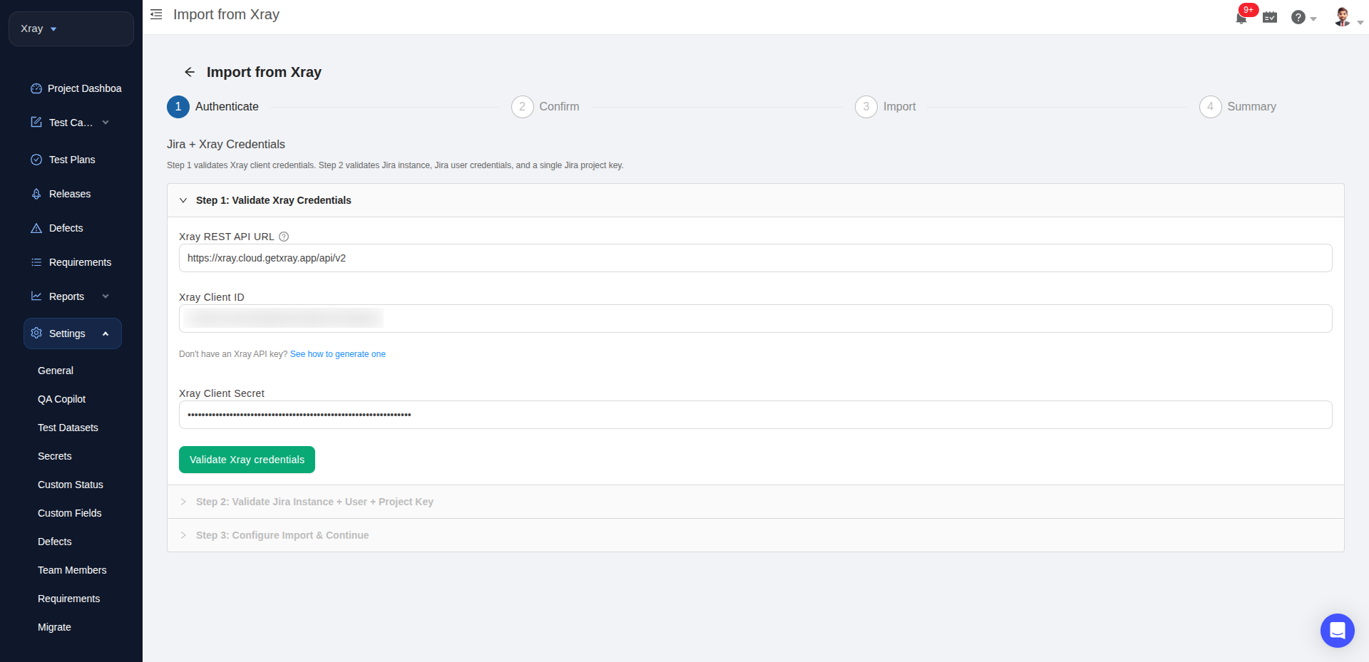The image size is (1369, 662).
Task: Open the user avatar menu
Action: pyautogui.click(x=1342, y=17)
